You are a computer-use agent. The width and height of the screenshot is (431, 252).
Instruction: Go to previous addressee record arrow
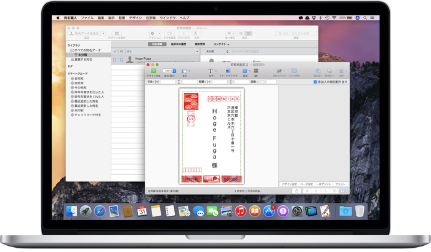(x=316, y=191)
